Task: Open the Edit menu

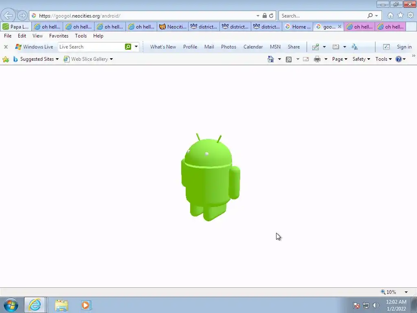Action: tap(22, 36)
